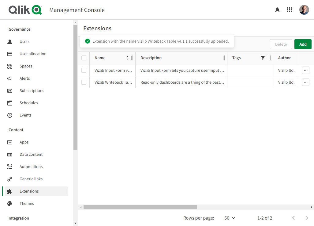Click the Delete button
314x226 pixels.
click(x=281, y=44)
